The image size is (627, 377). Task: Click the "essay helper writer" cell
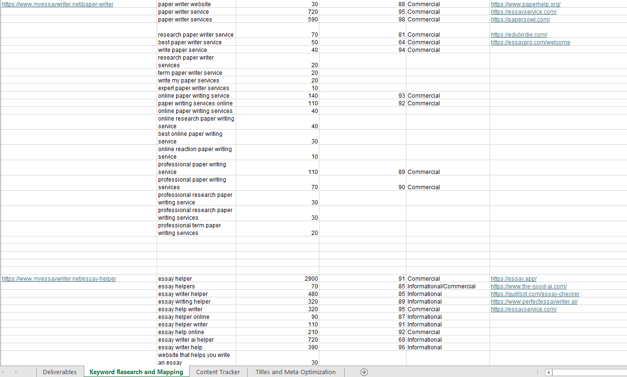(x=196, y=325)
